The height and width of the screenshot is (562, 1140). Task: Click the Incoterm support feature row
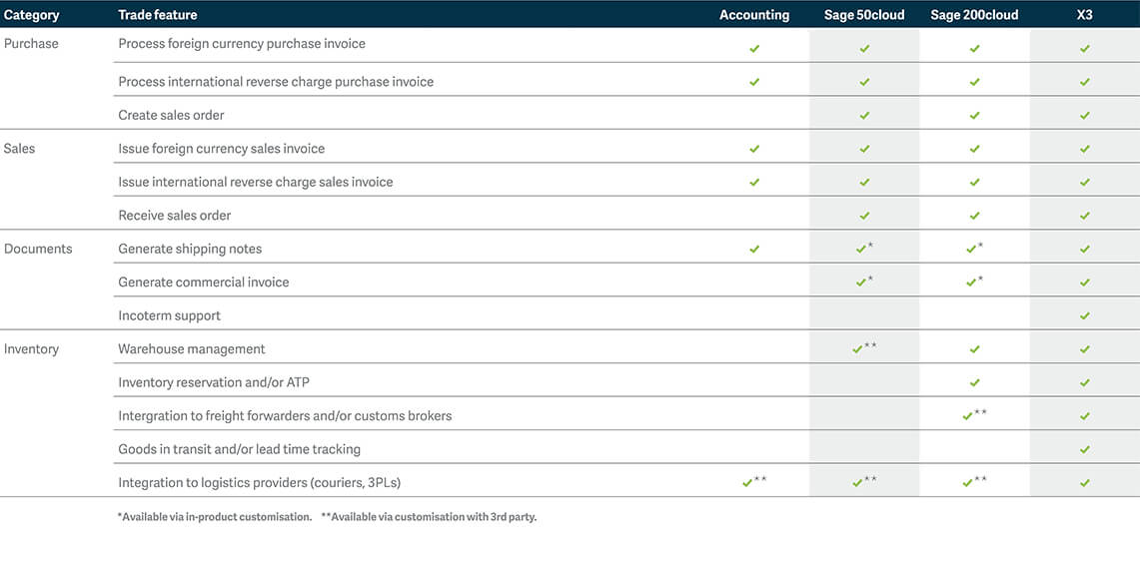169,315
